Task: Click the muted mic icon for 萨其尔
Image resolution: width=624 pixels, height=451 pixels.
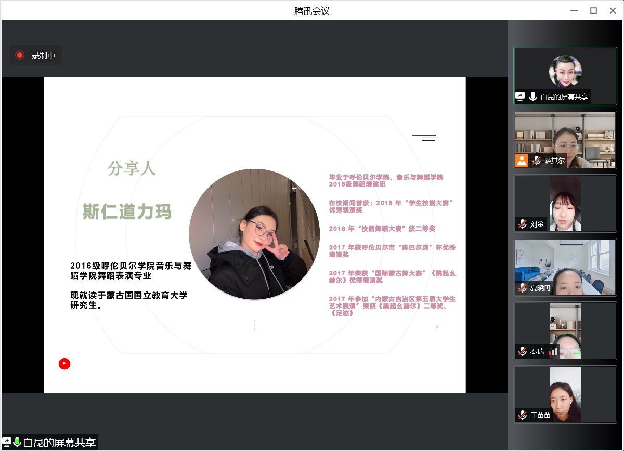Action: coord(536,161)
